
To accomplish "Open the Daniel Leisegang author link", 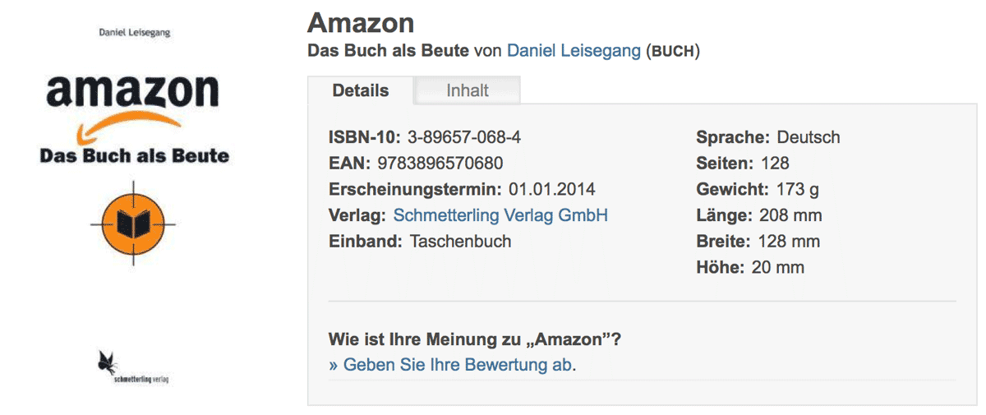I will [574, 51].
